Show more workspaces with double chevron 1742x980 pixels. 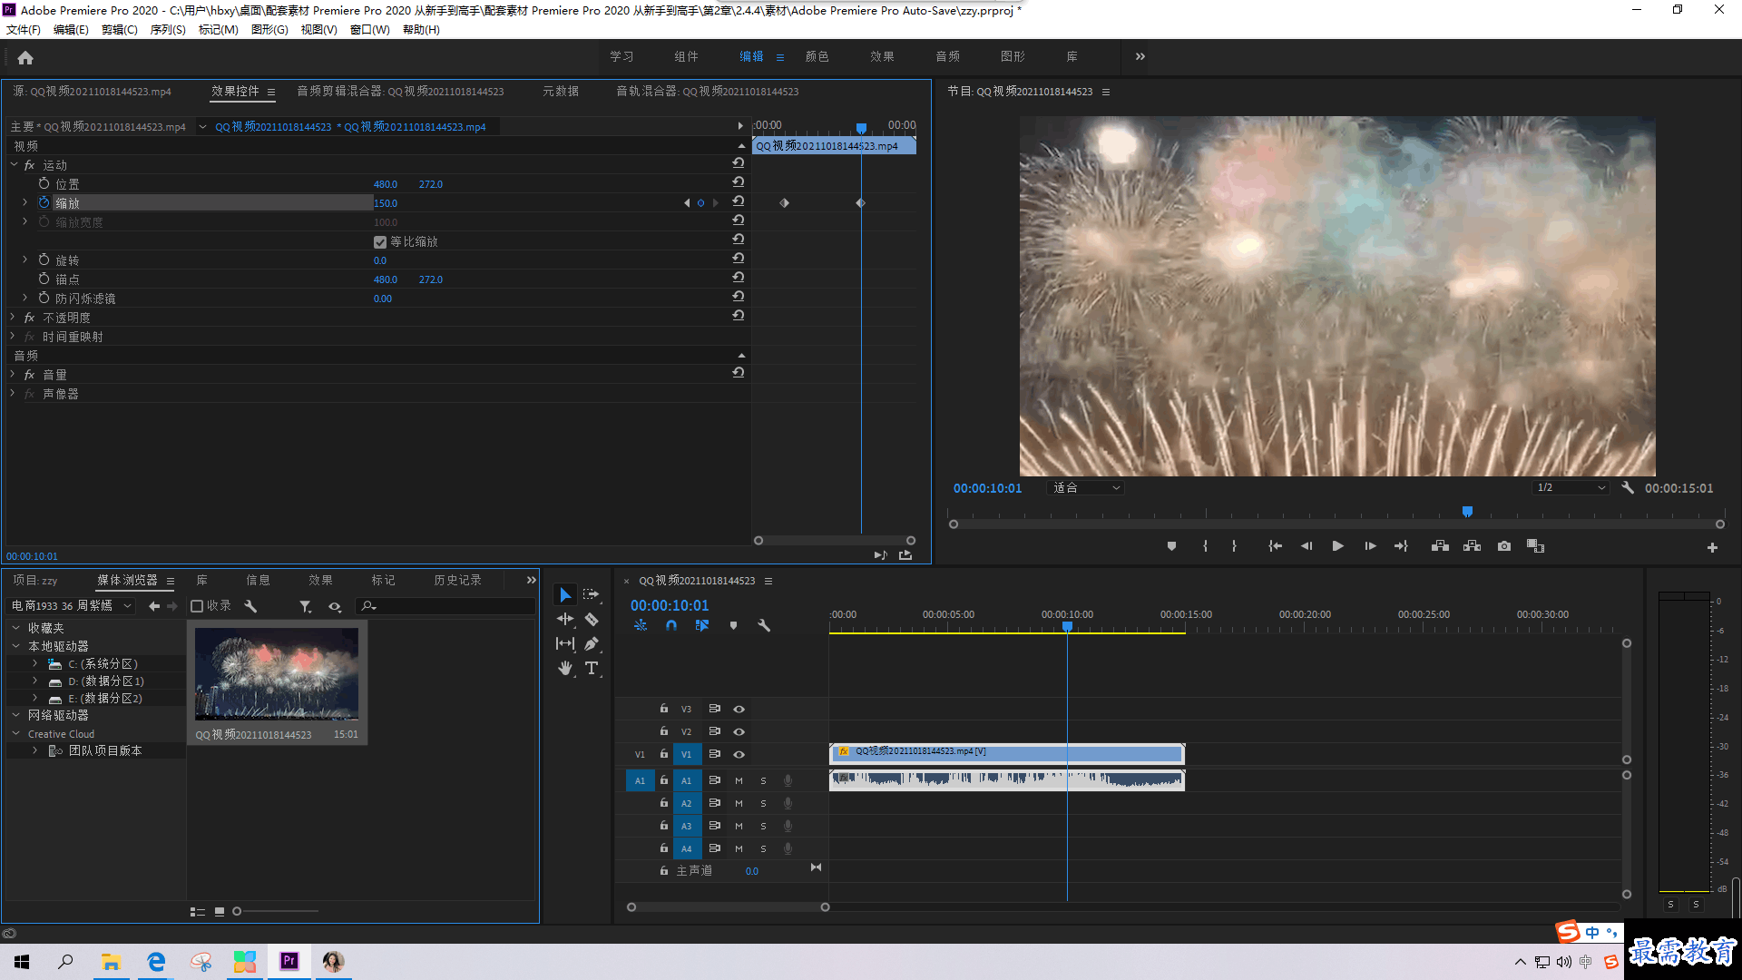tap(1140, 56)
